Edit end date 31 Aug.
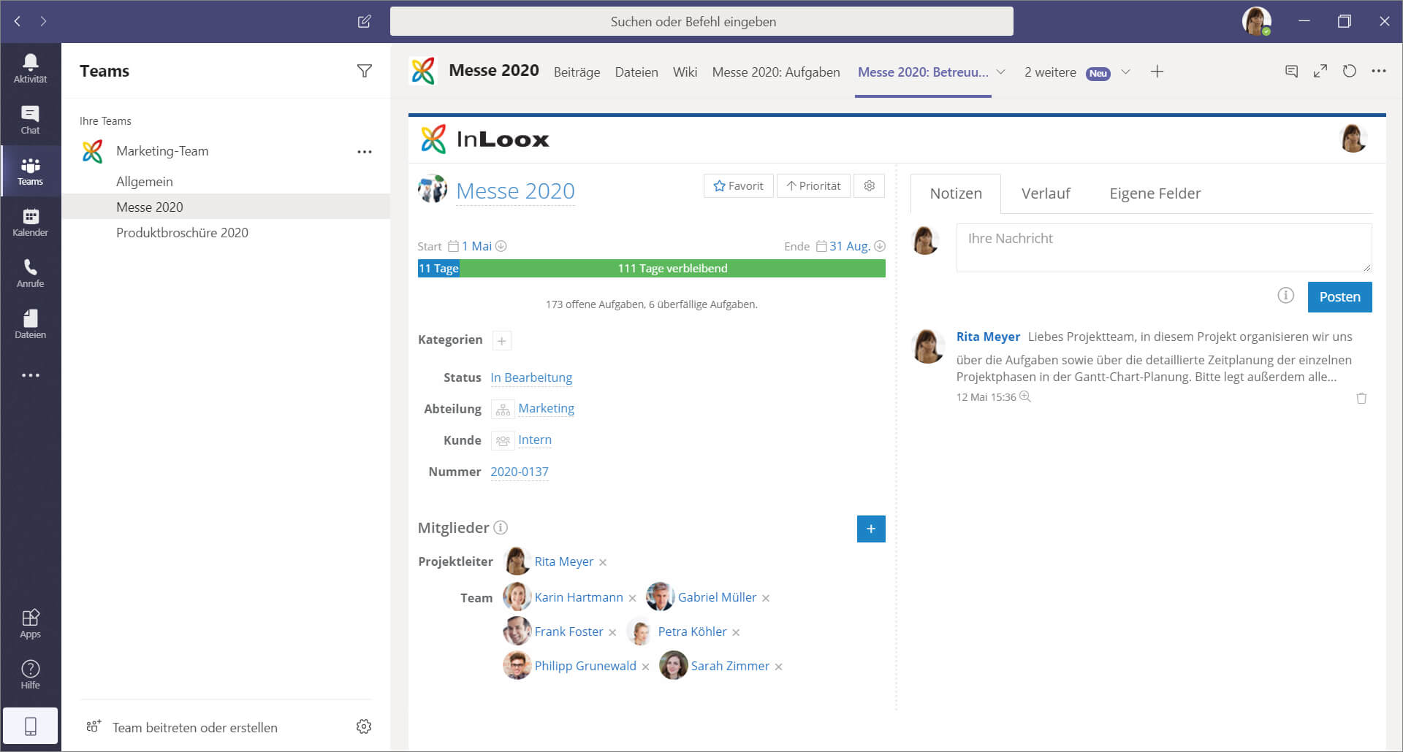This screenshot has width=1403, height=752. (x=850, y=246)
